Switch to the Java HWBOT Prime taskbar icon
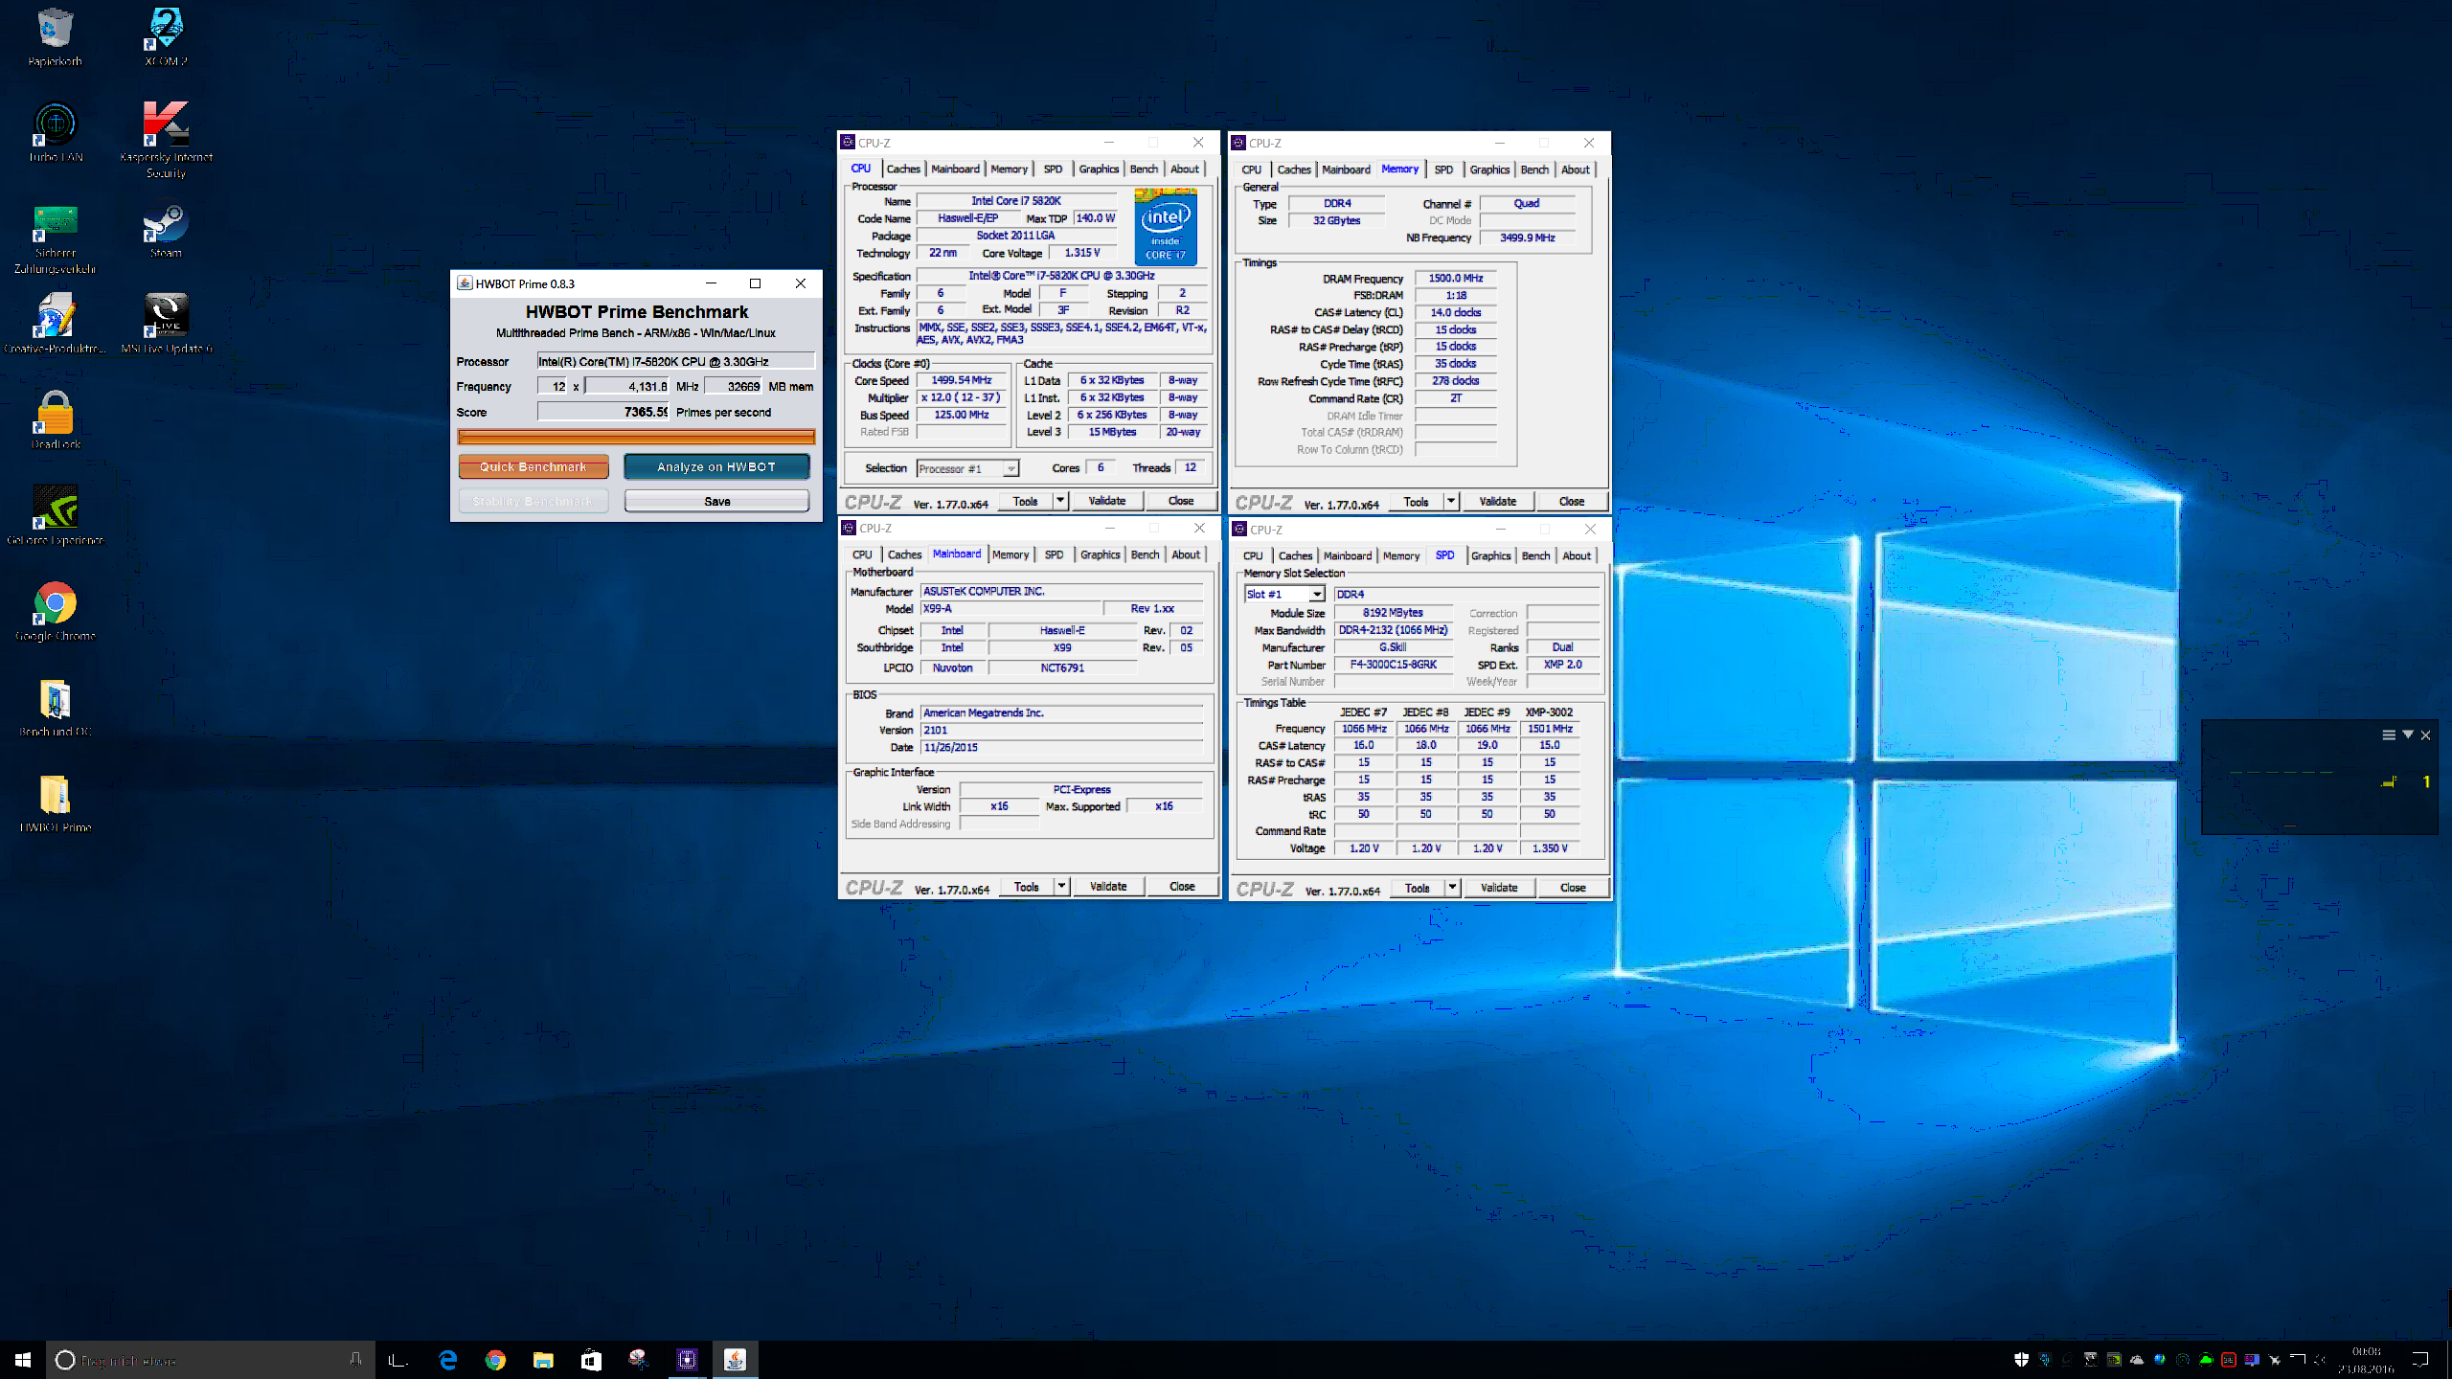The height and width of the screenshot is (1379, 2452). point(735,1360)
